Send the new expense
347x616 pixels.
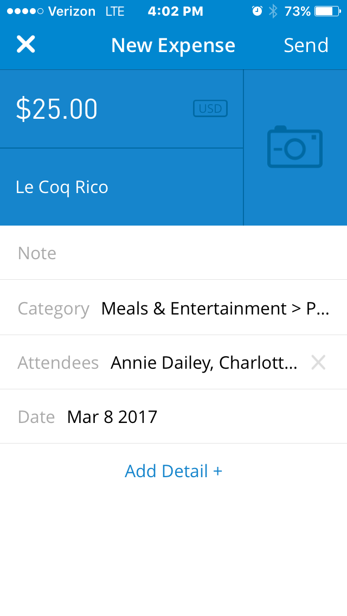pyautogui.click(x=306, y=45)
